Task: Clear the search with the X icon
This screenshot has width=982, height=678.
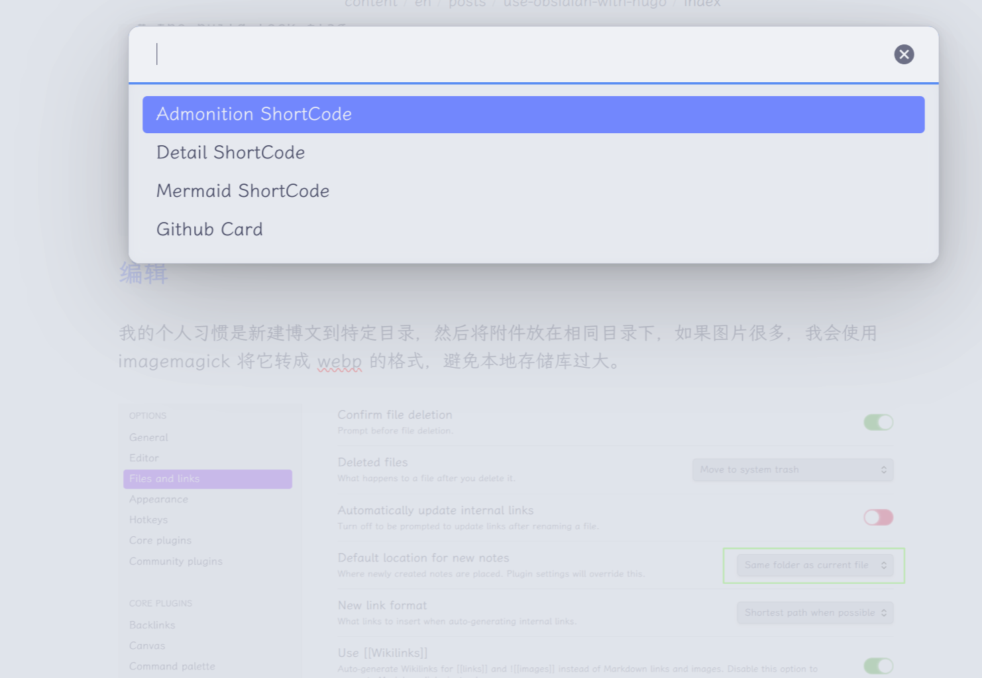Action: point(904,54)
